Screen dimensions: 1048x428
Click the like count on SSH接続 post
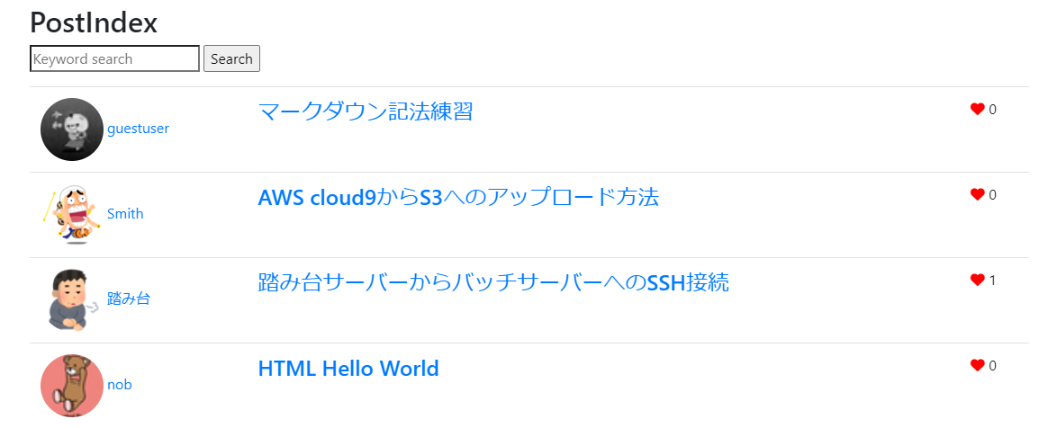(x=993, y=281)
